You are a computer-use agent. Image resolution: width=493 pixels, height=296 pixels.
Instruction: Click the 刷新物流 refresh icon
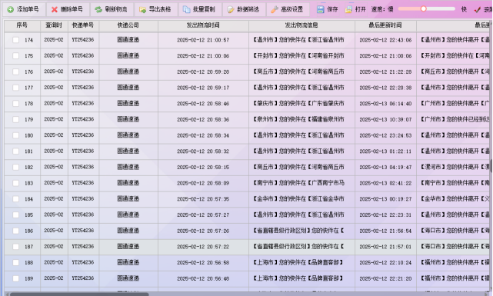click(98, 9)
